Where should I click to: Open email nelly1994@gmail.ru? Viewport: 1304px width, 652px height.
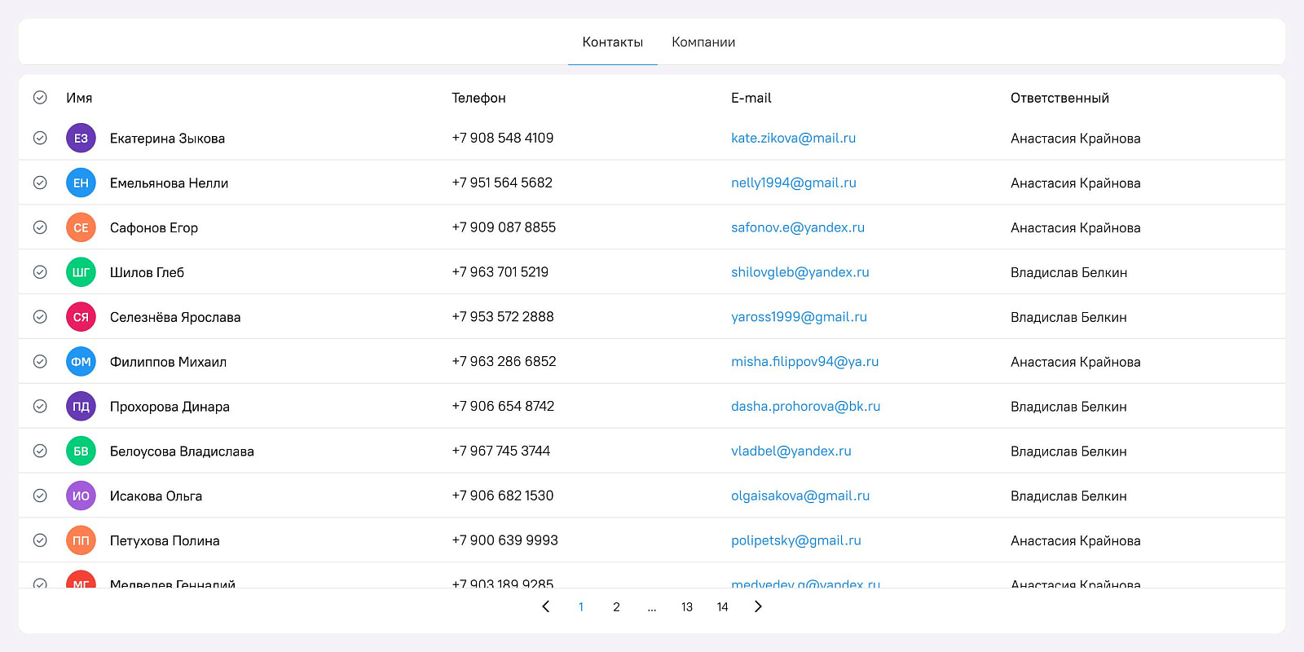pyautogui.click(x=794, y=183)
